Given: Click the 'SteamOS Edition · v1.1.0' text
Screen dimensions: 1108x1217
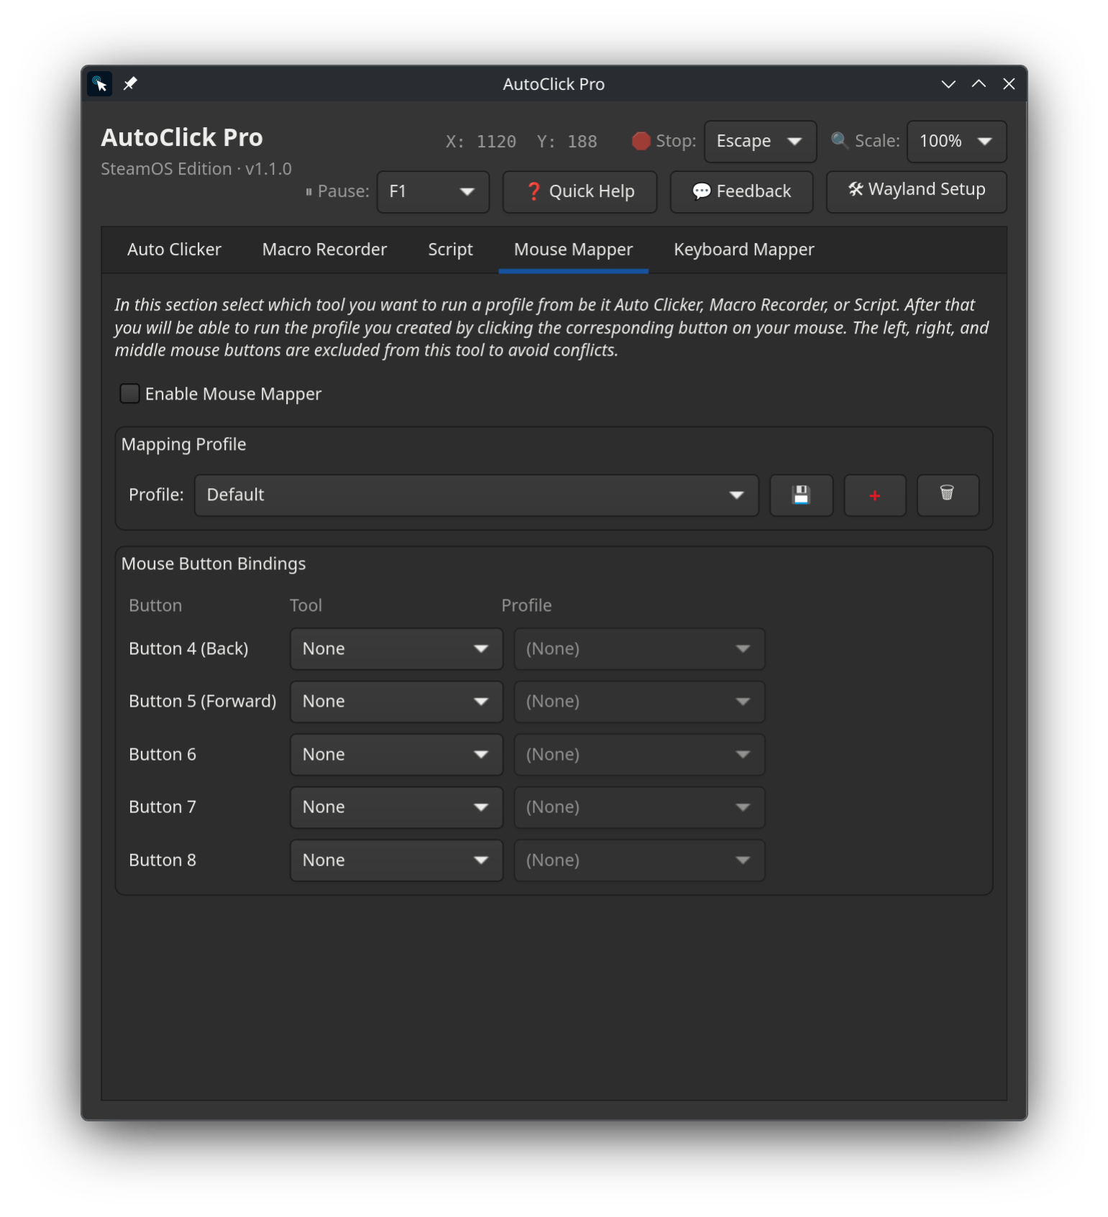Looking at the screenshot, I should 196,169.
